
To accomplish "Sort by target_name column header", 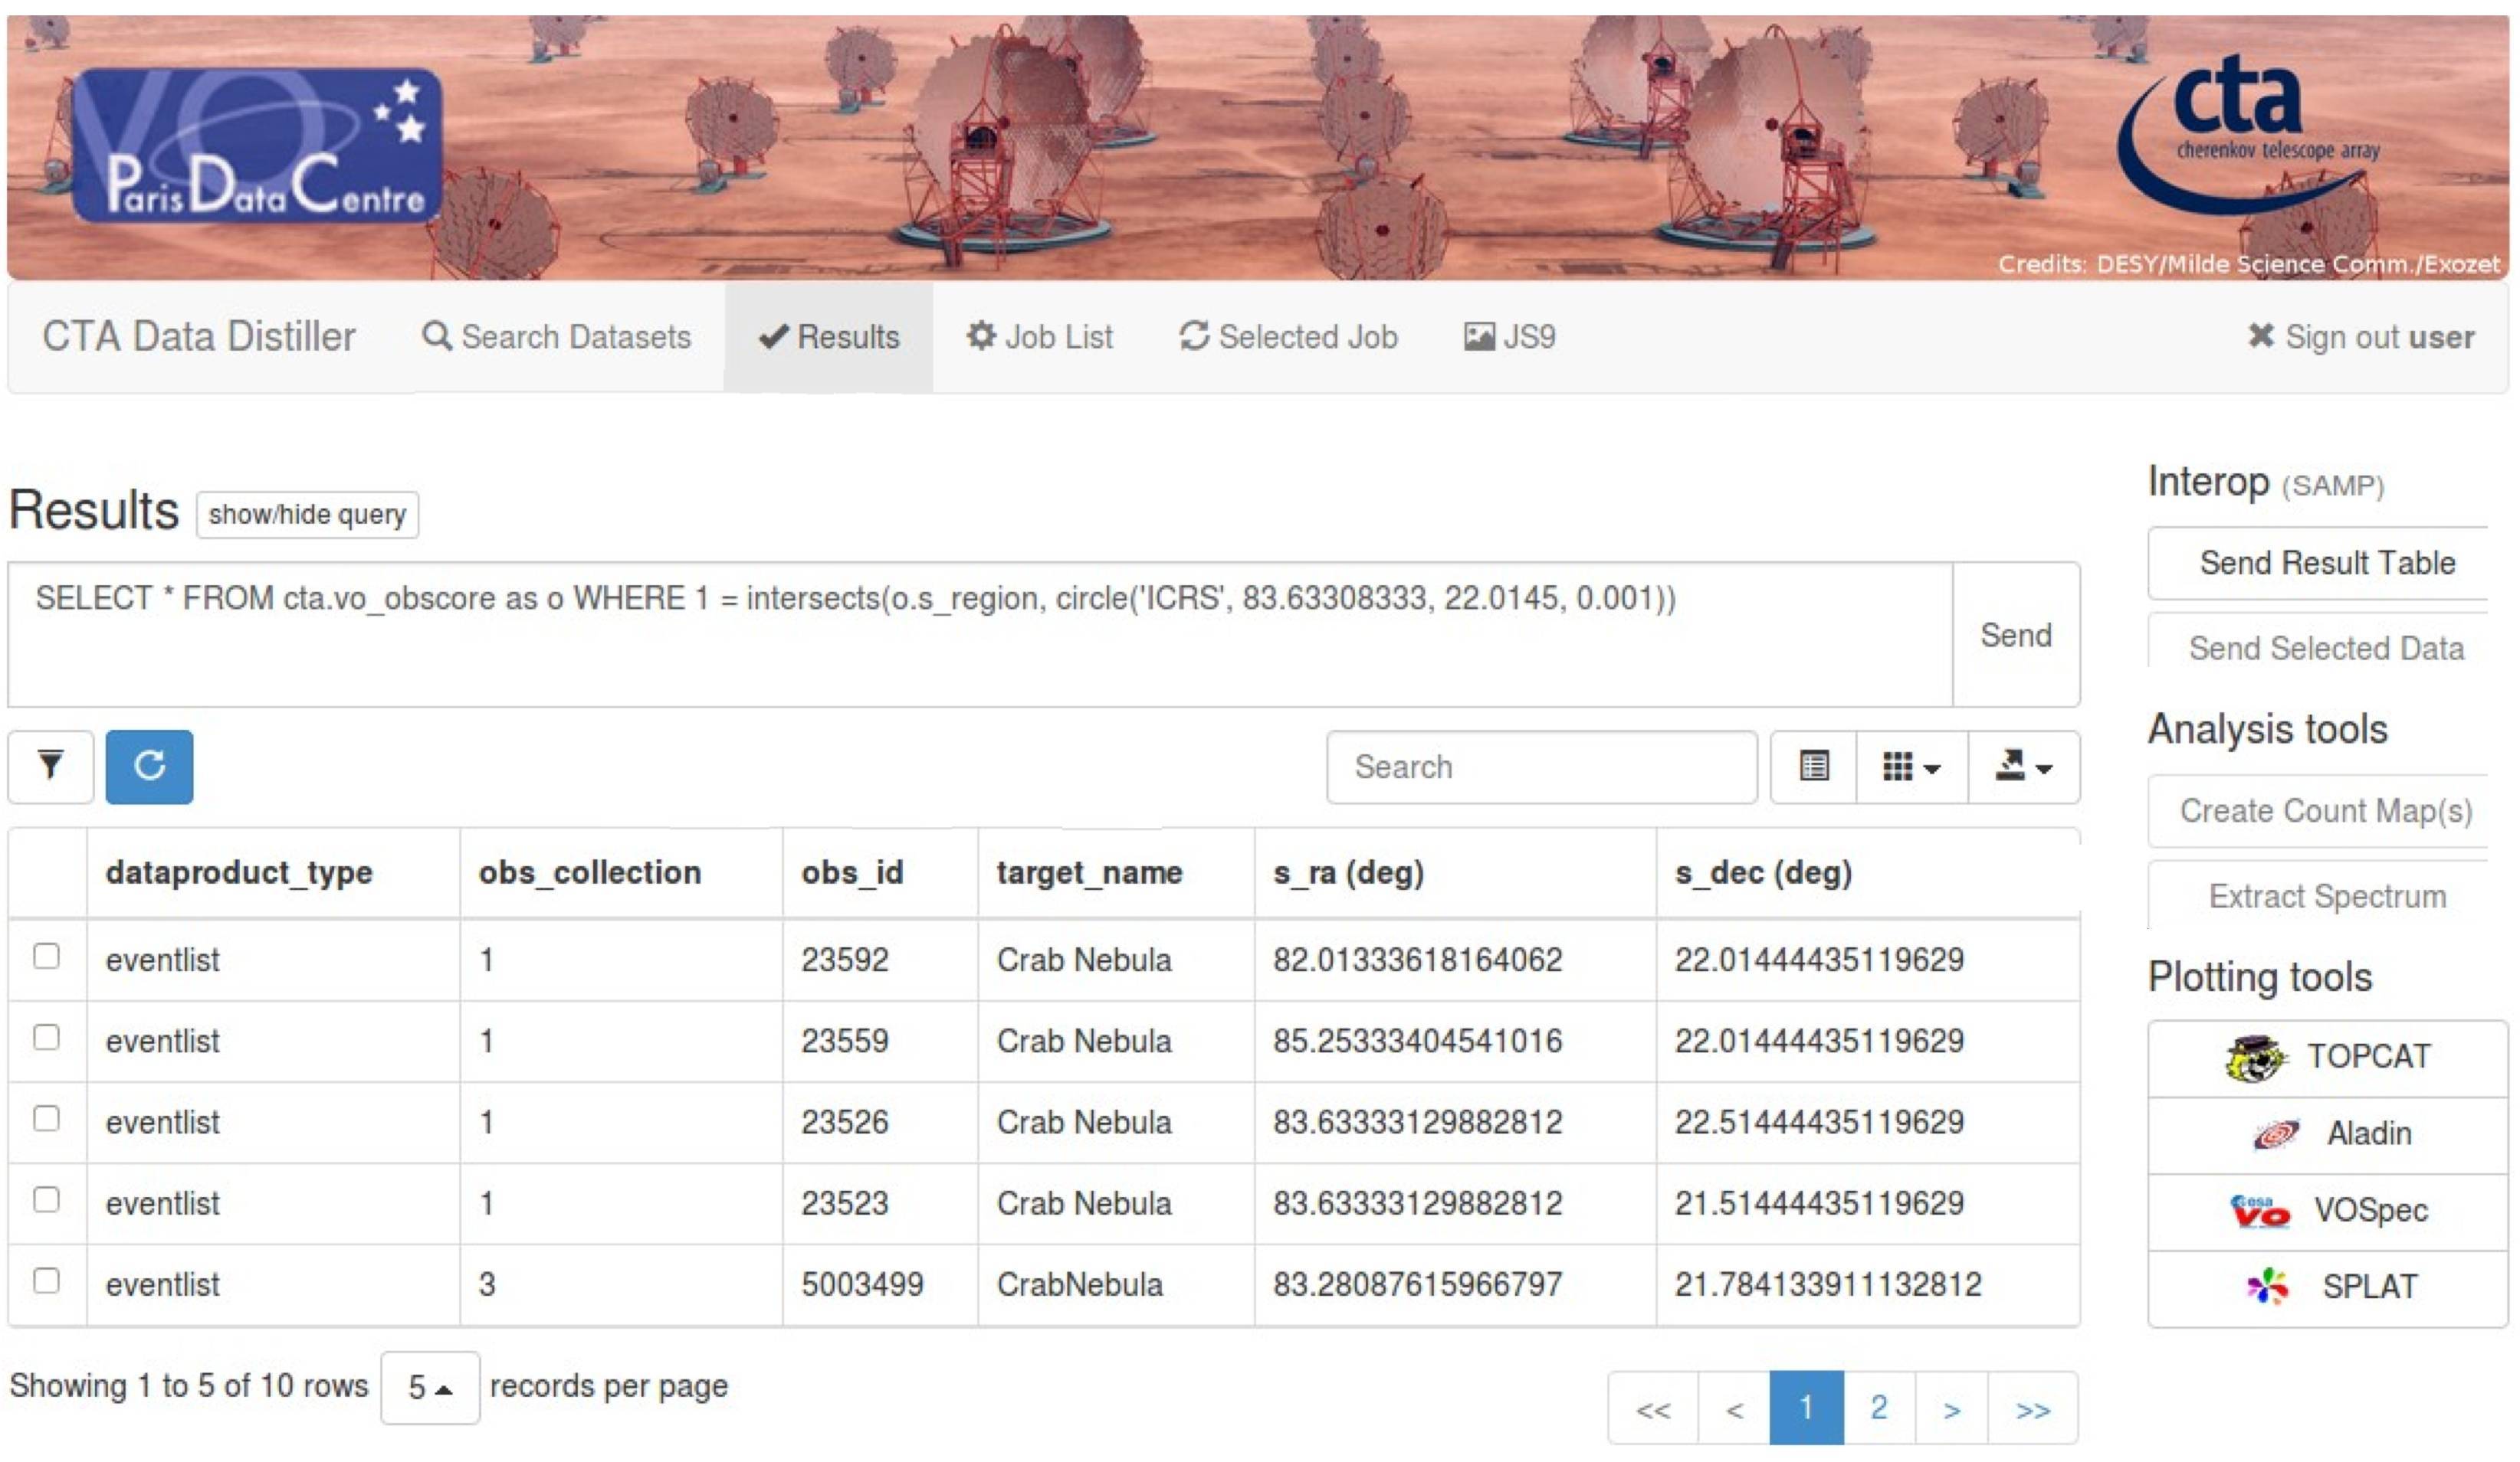I will (x=1116, y=872).
